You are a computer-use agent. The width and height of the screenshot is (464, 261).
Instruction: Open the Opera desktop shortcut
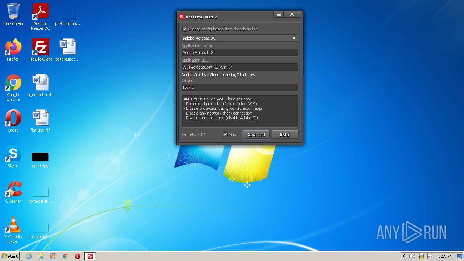click(13, 121)
